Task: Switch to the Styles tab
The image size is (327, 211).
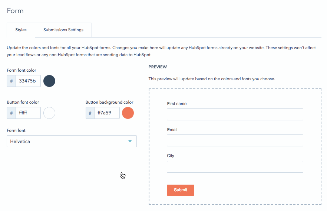Action: click(x=21, y=30)
